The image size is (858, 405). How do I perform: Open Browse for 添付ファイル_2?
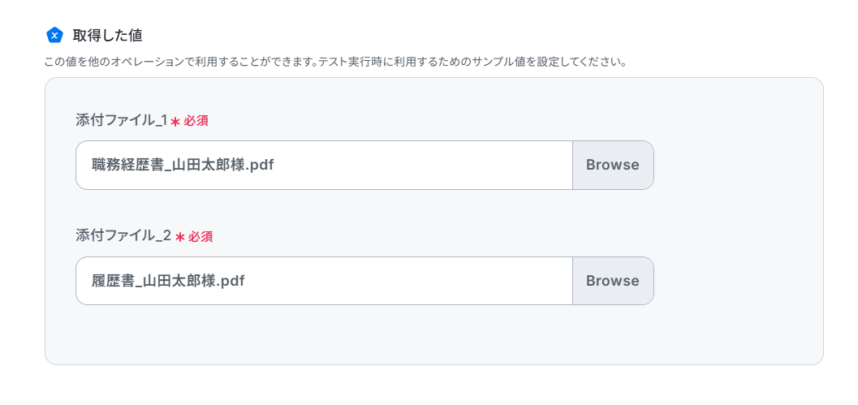click(x=613, y=281)
